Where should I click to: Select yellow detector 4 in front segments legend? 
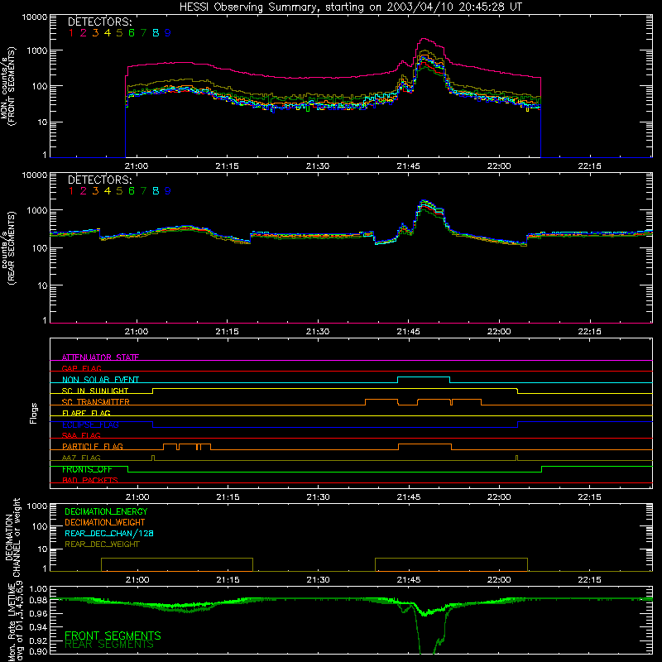point(108,33)
